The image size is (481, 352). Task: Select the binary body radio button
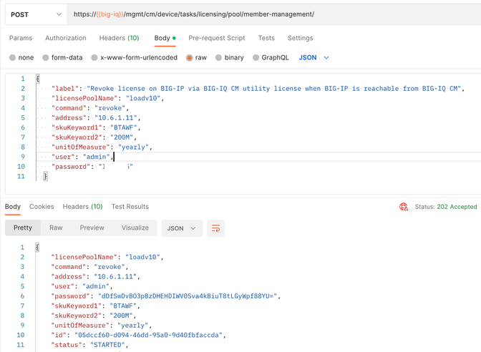click(219, 57)
